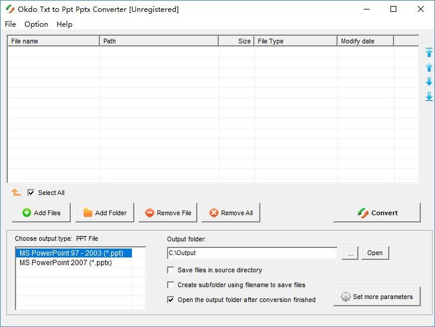This screenshot has width=435, height=327.
Task: Sort by the File name column header
Action: coord(53,41)
